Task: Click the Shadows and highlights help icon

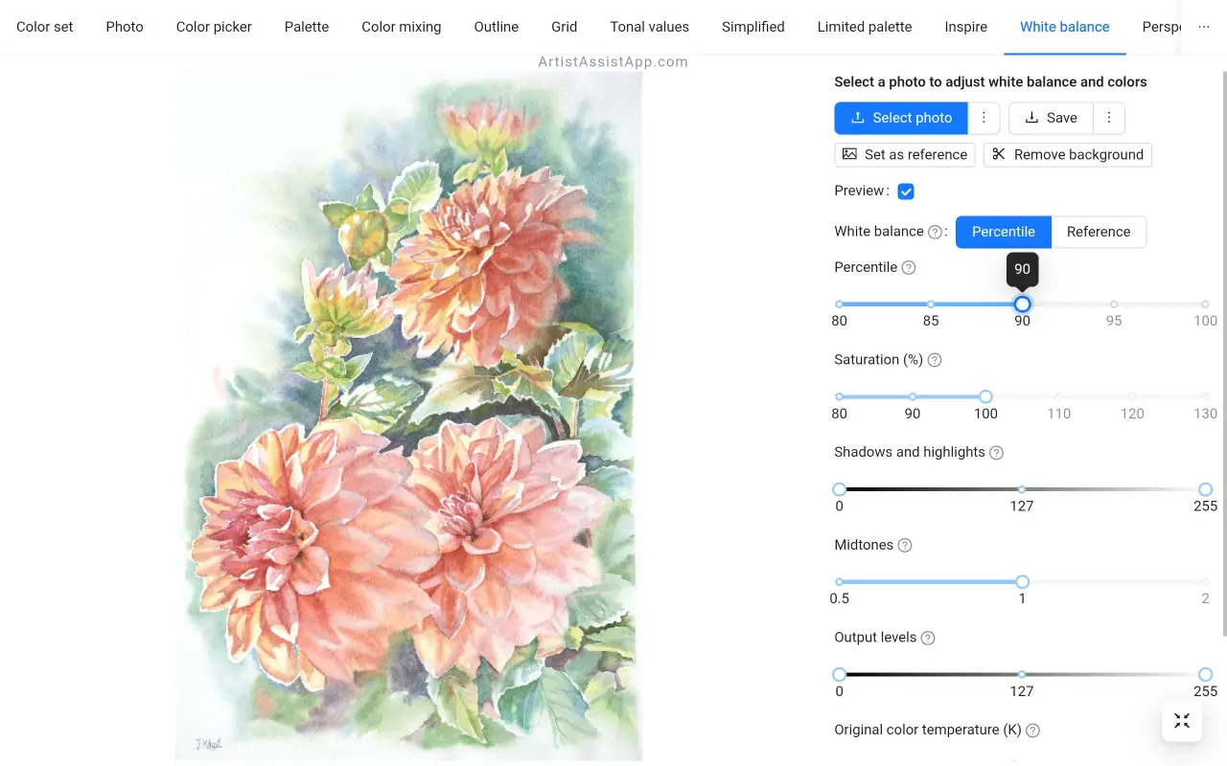Action: click(x=996, y=453)
